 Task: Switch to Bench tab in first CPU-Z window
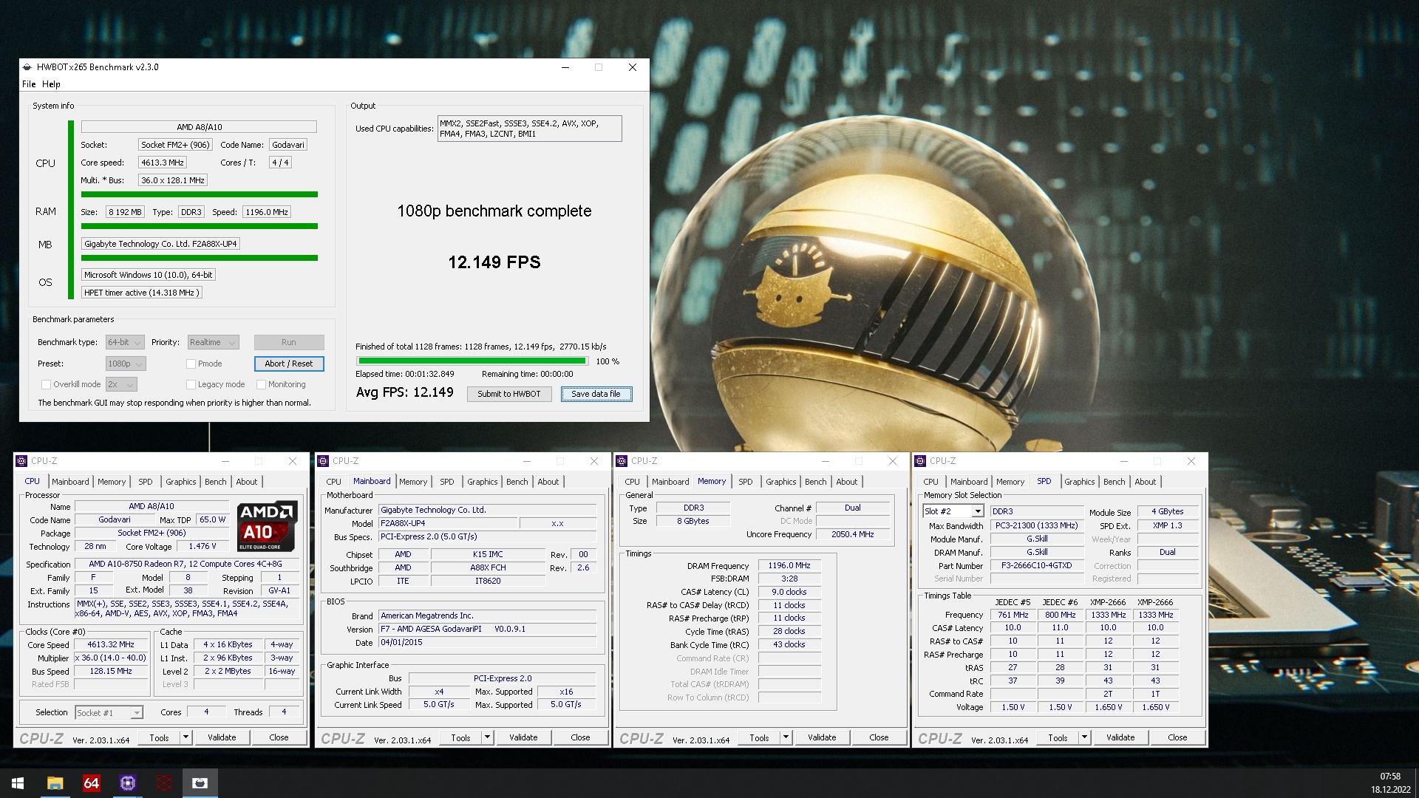(216, 482)
